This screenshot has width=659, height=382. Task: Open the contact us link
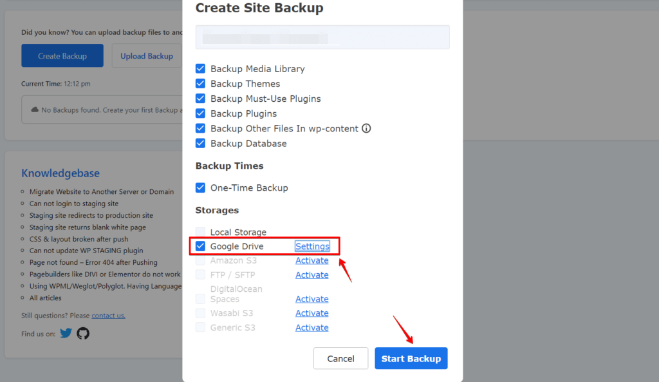tap(108, 316)
